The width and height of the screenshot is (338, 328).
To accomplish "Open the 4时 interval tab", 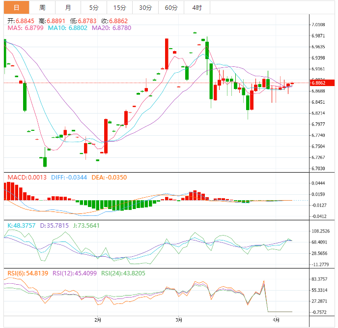I will (x=197, y=7).
